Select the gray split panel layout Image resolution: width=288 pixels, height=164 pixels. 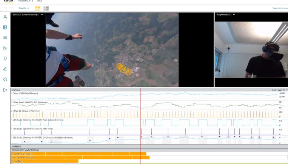coord(46,8)
